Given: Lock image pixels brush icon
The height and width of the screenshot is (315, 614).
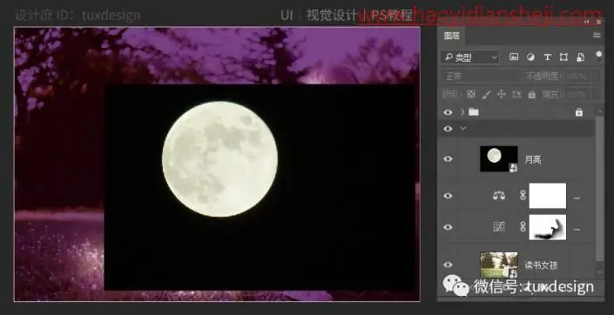Looking at the screenshot, I should (486, 94).
